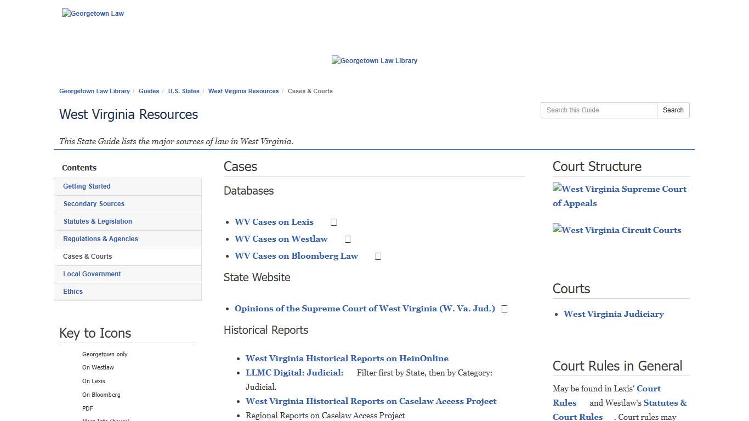Screen dimensions: 749x421
Task: Open the Guides breadcrumb link
Action: click(149, 91)
